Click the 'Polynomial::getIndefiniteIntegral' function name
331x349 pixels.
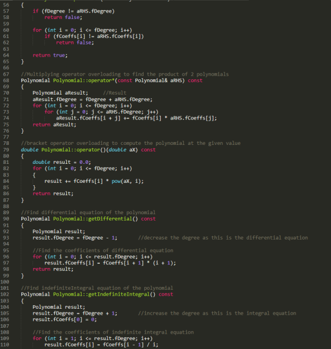102,294
